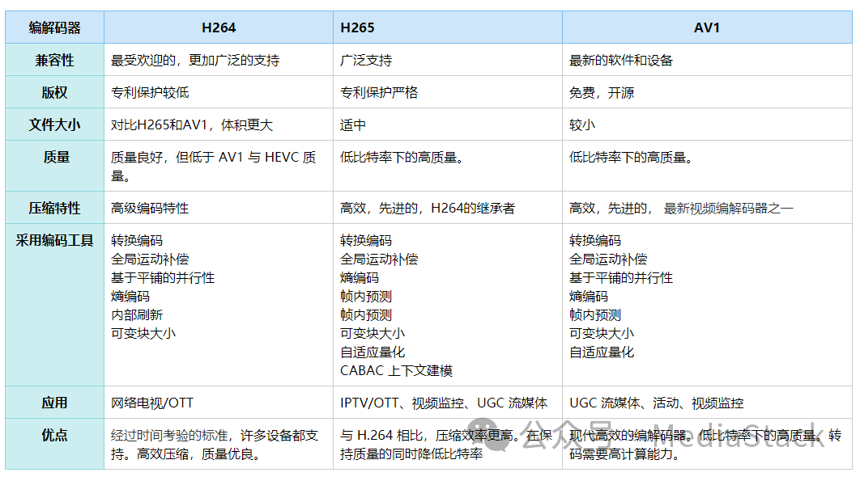Select the 压缩特性 row label
The image size is (860, 481).
(55, 208)
